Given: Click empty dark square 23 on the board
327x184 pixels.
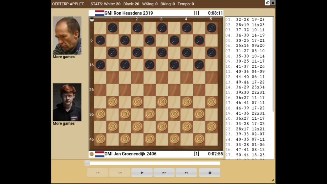Looking at the screenshot, I should tap(162, 77).
